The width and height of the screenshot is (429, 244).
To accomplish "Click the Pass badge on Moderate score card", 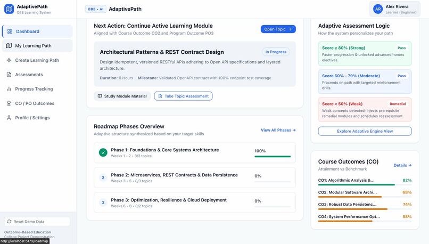I will tap(401, 76).
